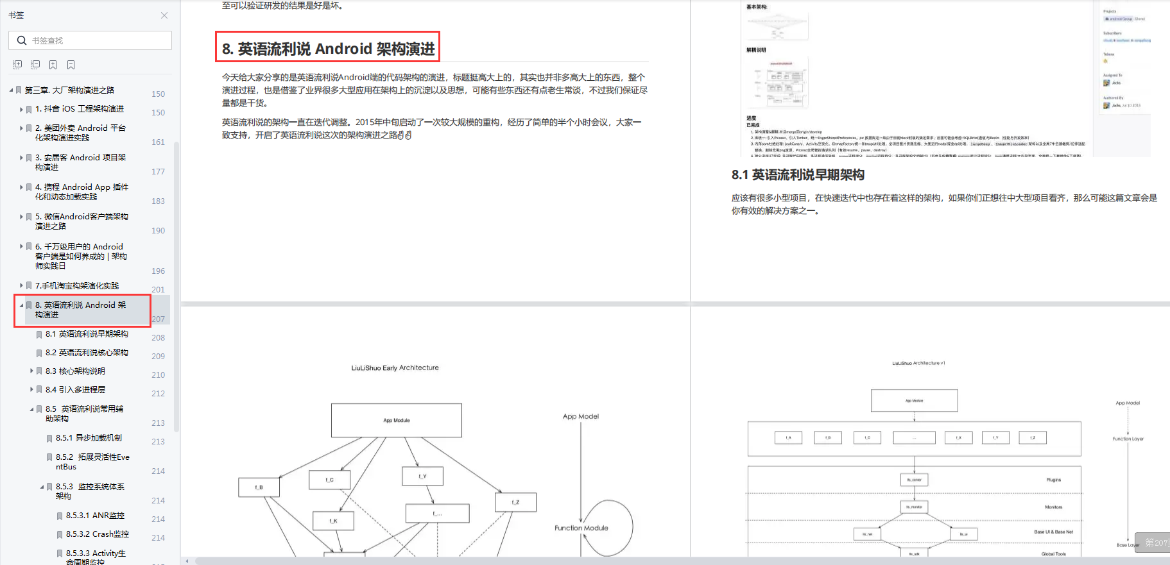Go to bookmark 6. 千万级用户的 Android 客户端
The height and width of the screenshot is (565, 1170).
(81, 256)
